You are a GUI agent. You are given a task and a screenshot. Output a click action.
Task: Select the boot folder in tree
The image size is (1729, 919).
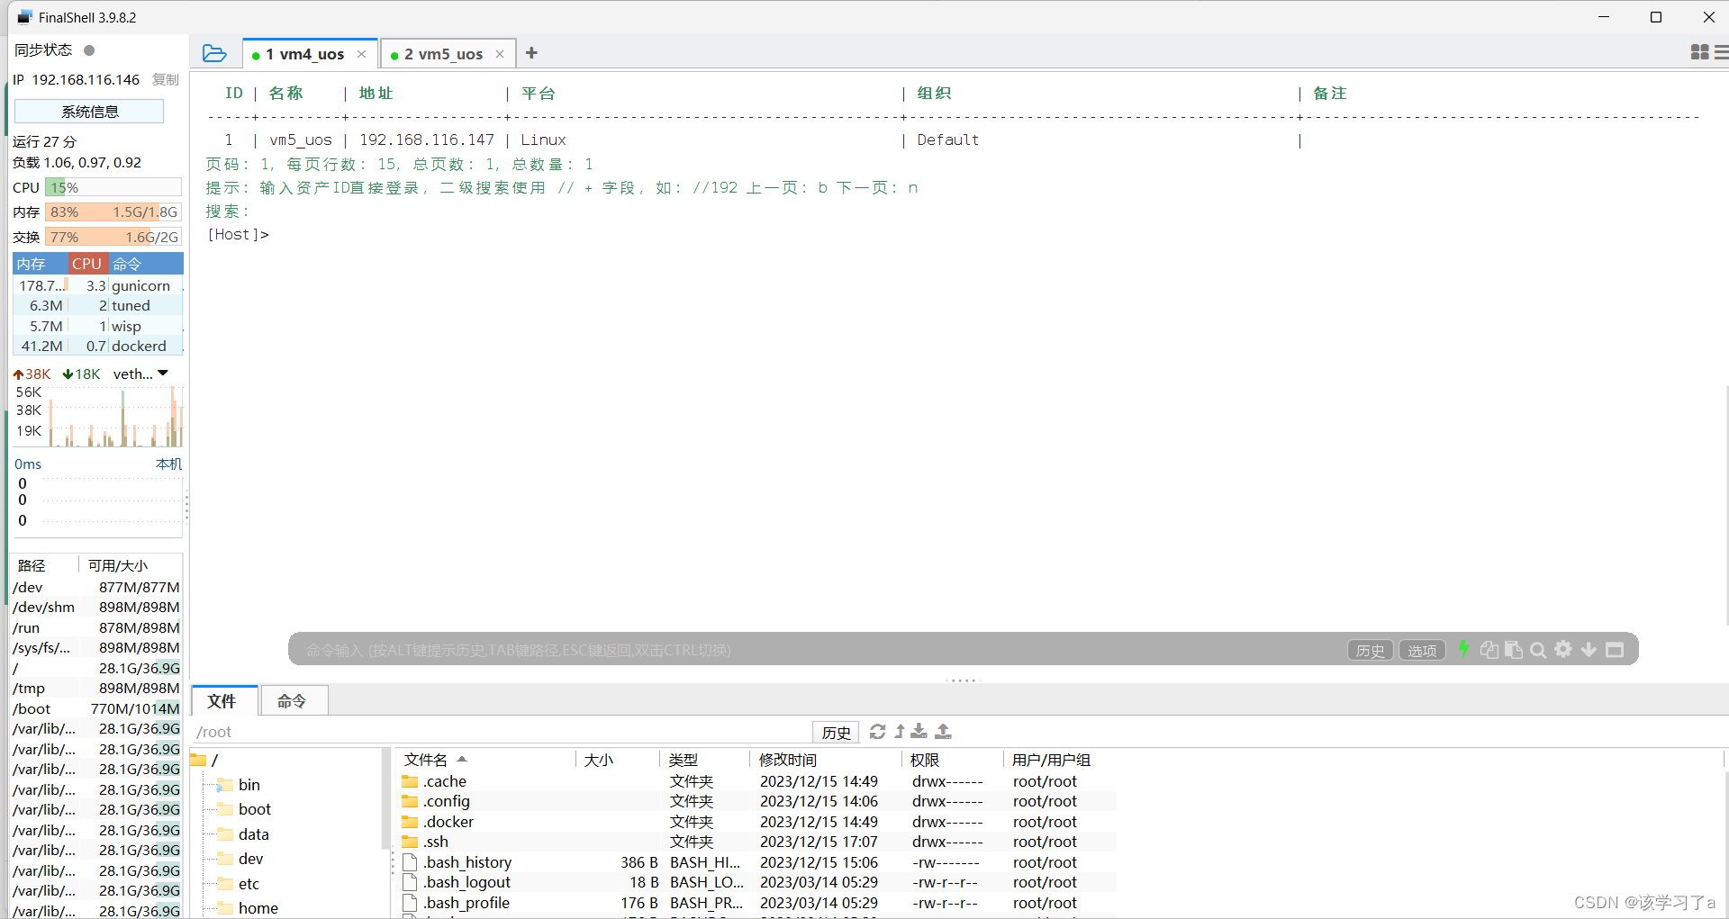click(244, 809)
